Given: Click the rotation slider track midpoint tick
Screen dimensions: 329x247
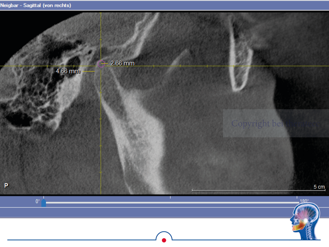Looking at the screenshot, I should [x=170, y=198].
